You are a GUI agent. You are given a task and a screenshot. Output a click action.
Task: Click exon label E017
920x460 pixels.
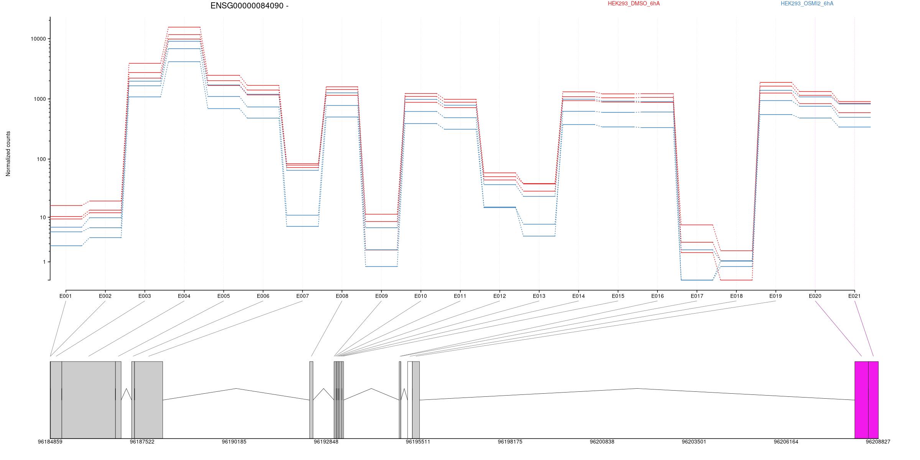coord(697,296)
